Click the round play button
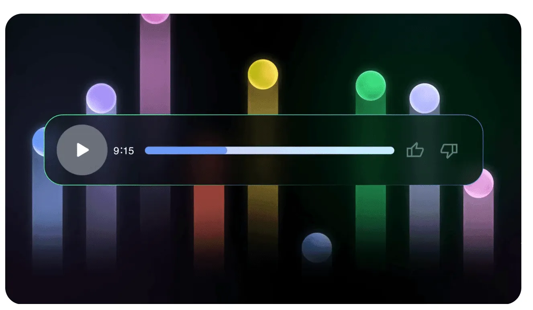Image resolution: width=533 pixels, height=310 pixels. coord(82,150)
